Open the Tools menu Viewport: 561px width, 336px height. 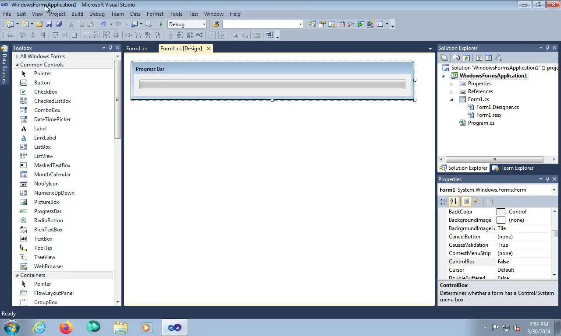coord(176,14)
